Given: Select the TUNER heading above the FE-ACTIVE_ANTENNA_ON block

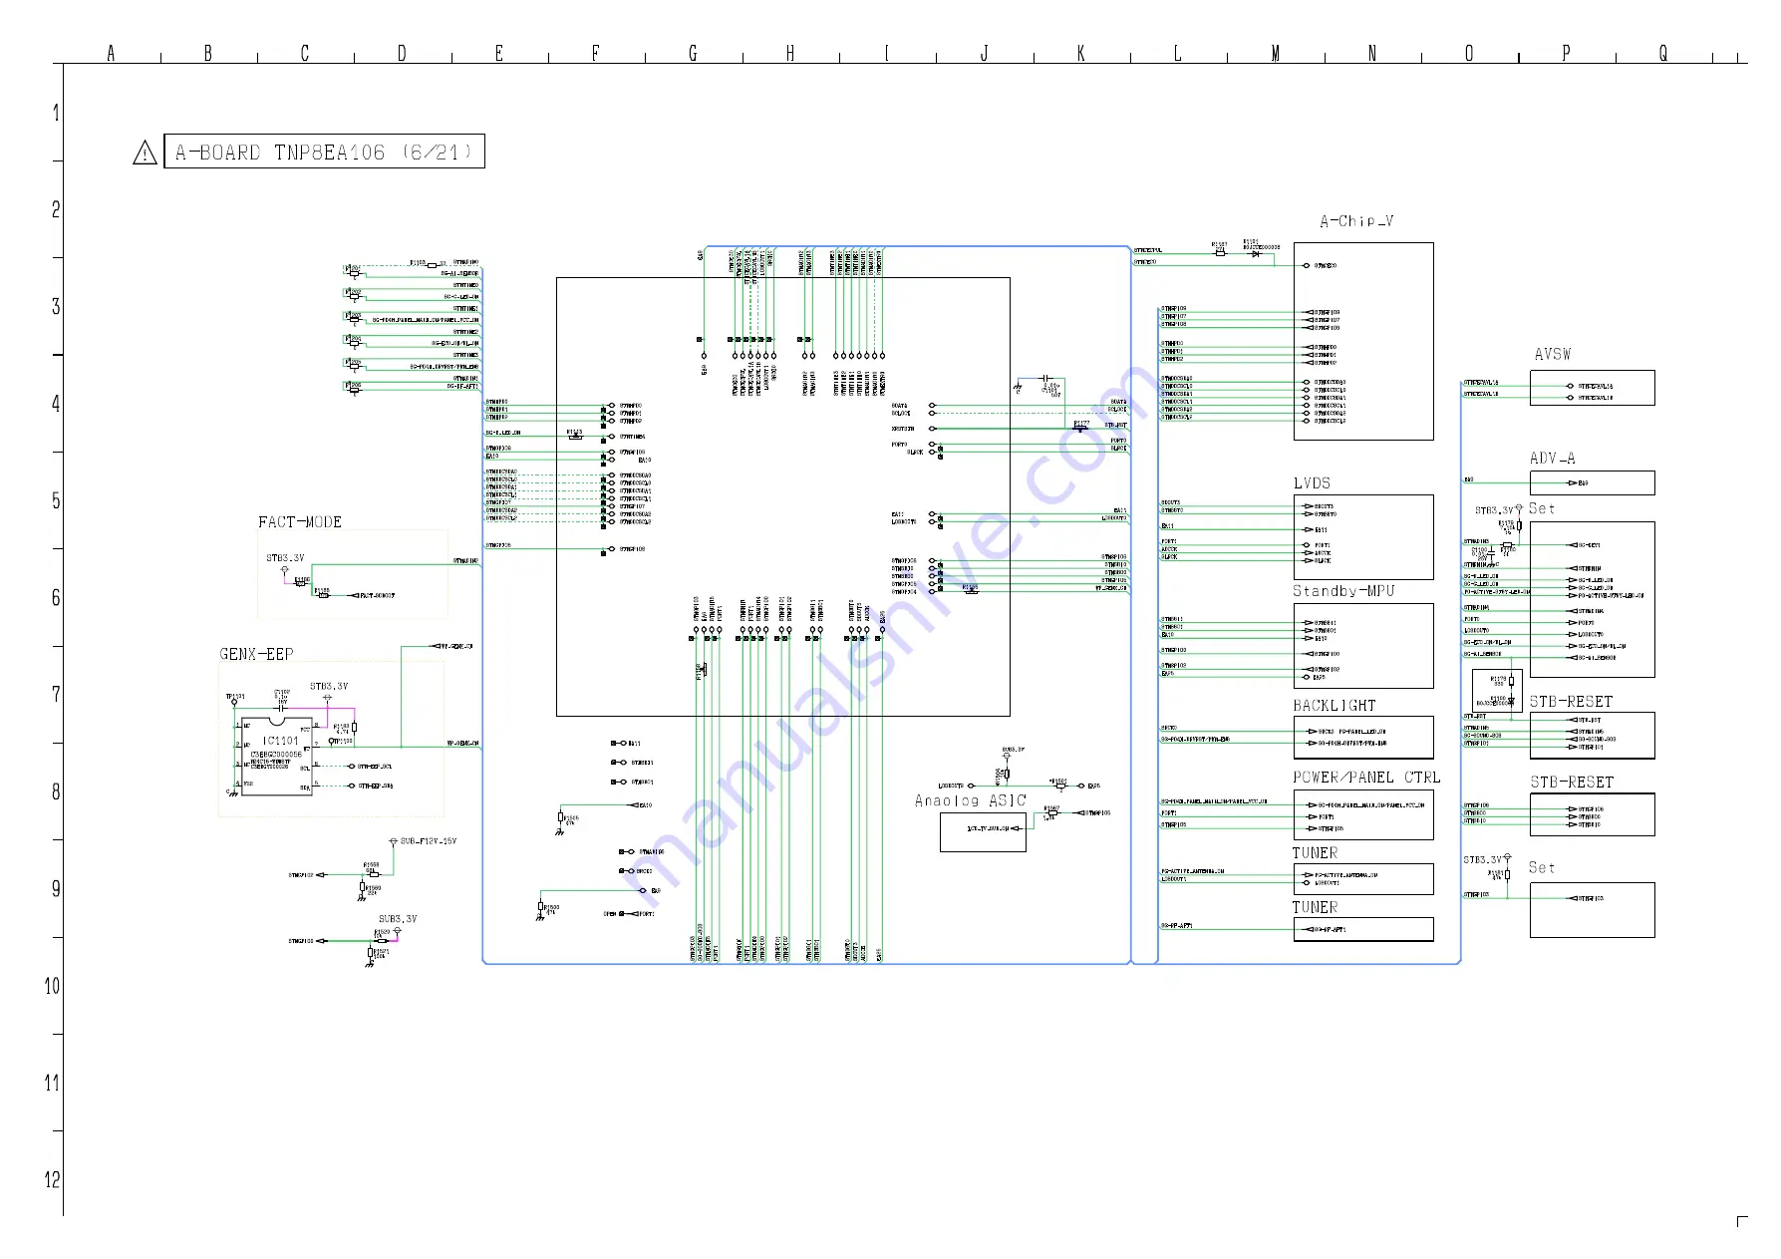Looking at the screenshot, I should point(1315,853).
